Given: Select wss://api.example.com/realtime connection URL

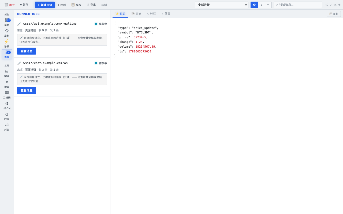Looking at the screenshot, I should [50, 24].
